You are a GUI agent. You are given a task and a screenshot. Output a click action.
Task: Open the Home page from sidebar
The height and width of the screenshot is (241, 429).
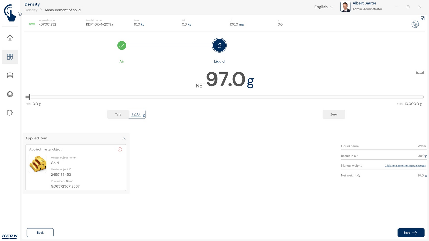pos(10,38)
